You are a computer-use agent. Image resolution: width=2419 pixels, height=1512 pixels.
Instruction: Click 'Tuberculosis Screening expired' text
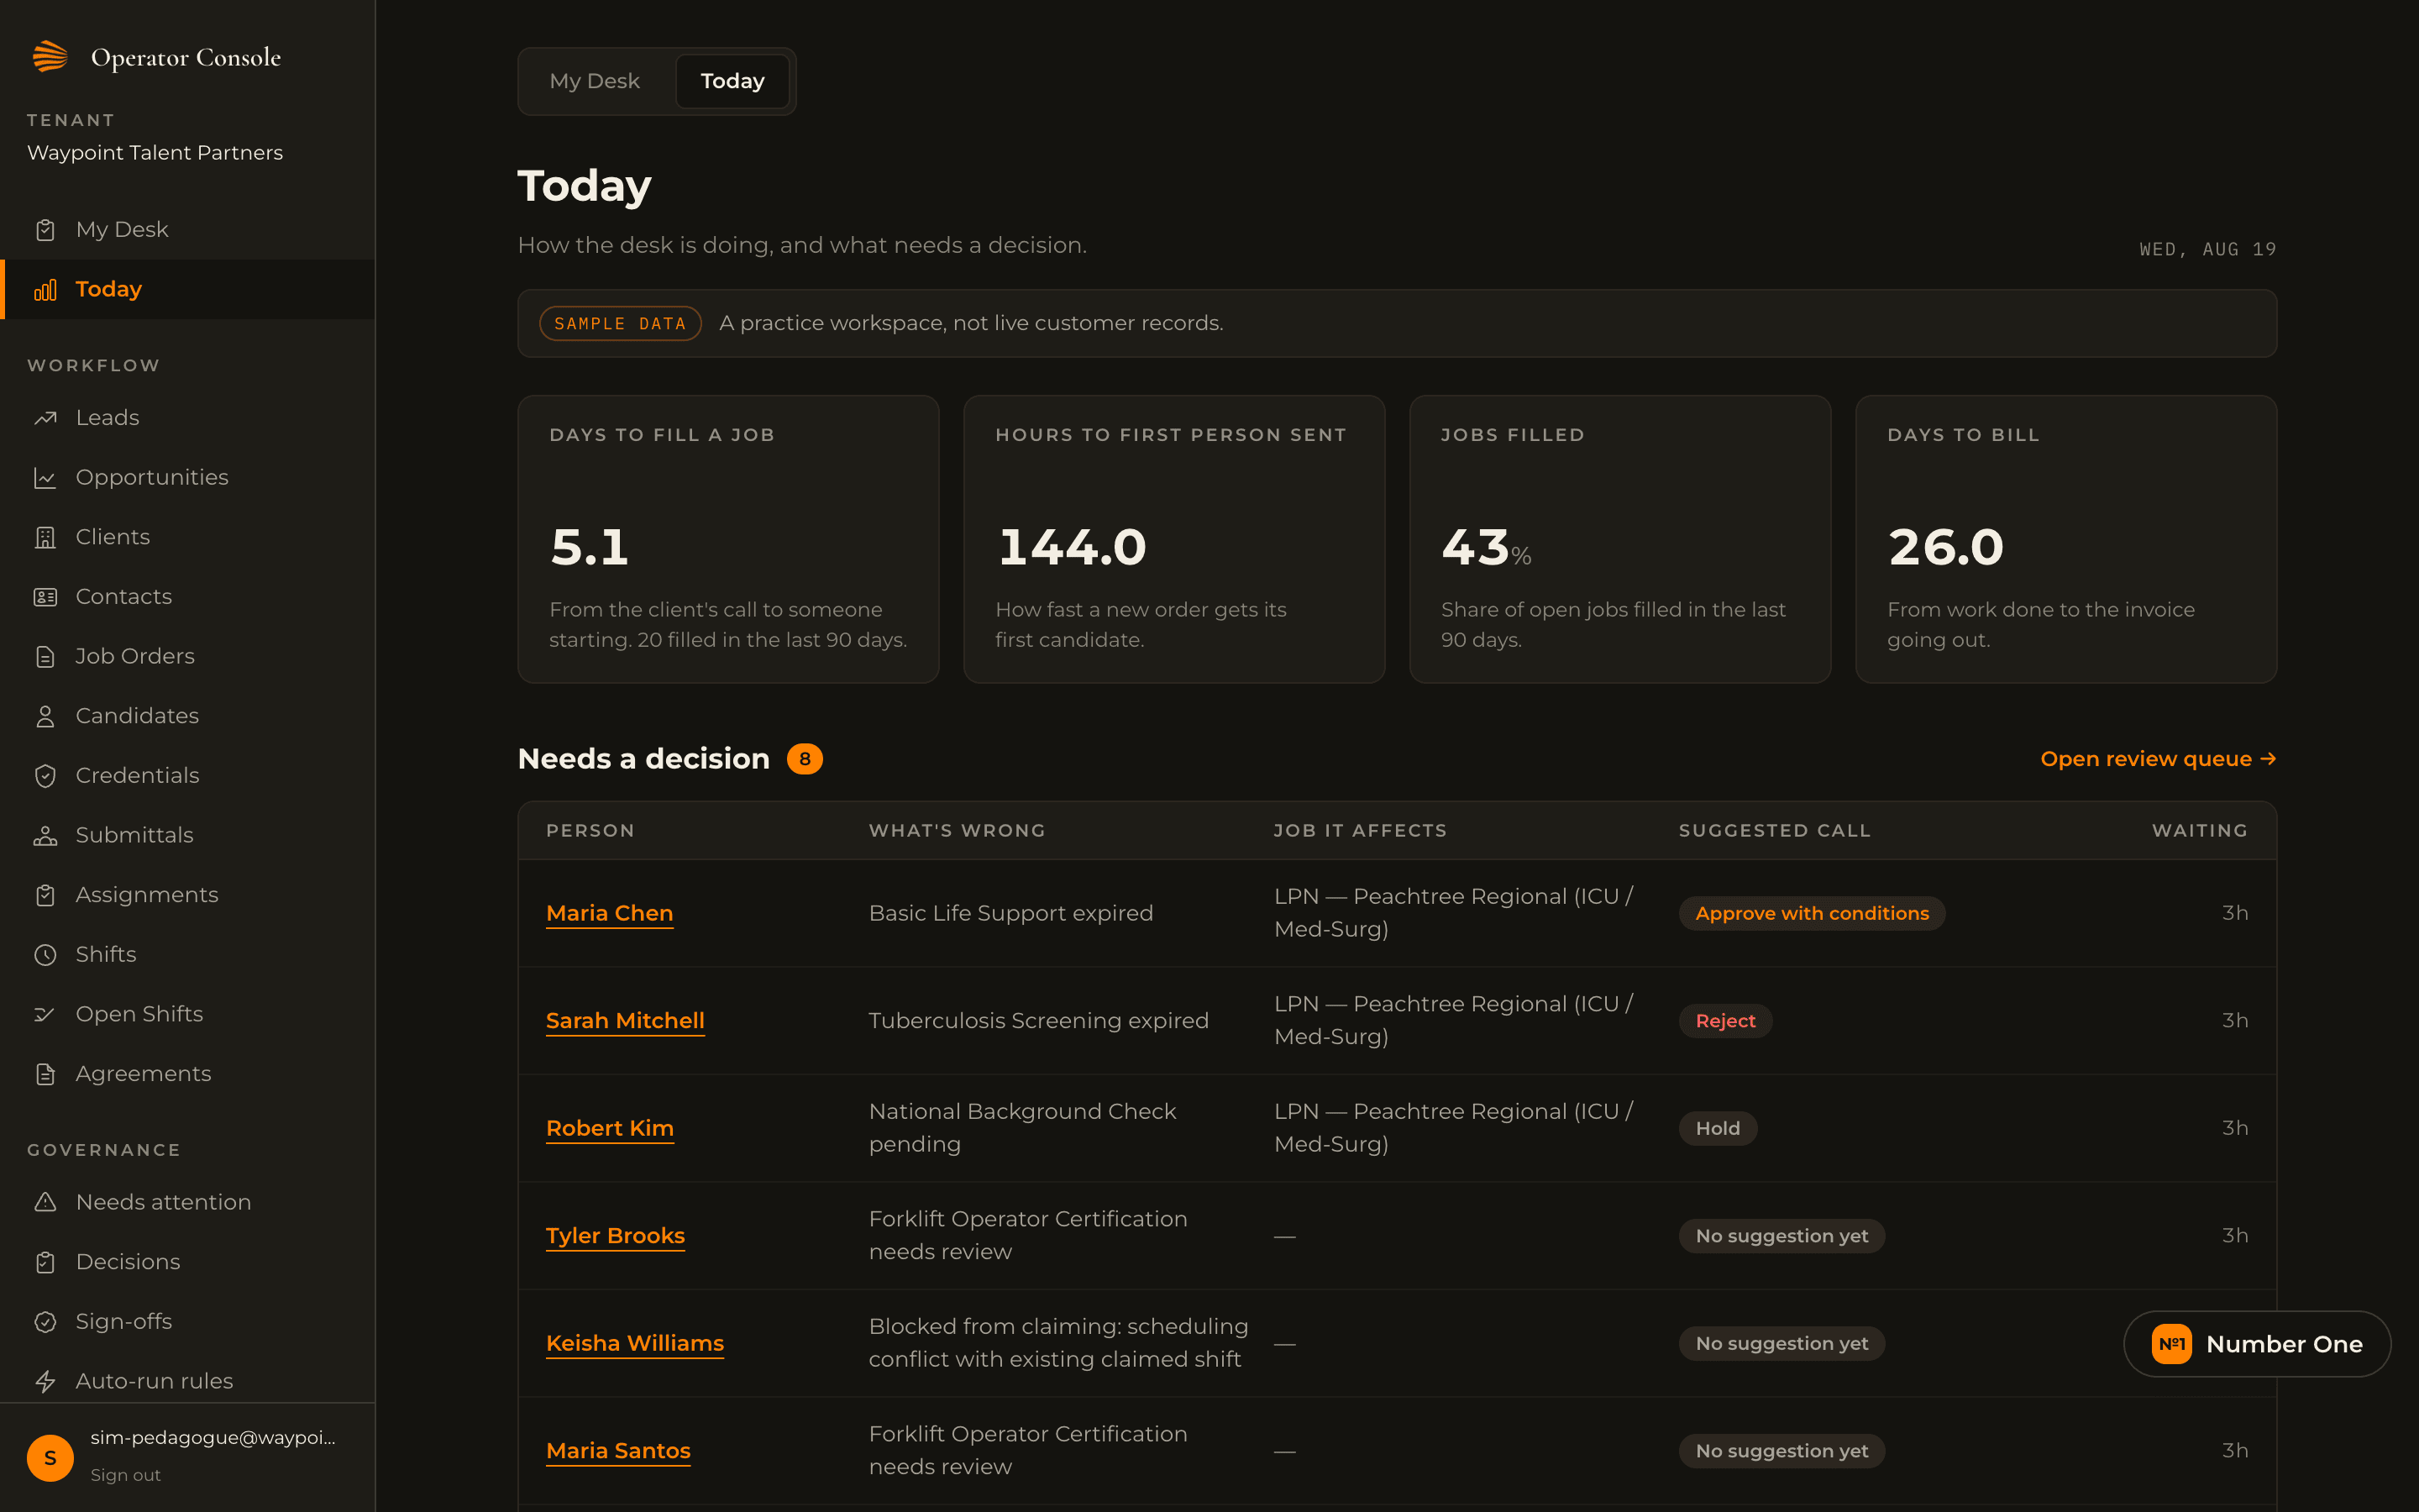pos(1038,1021)
